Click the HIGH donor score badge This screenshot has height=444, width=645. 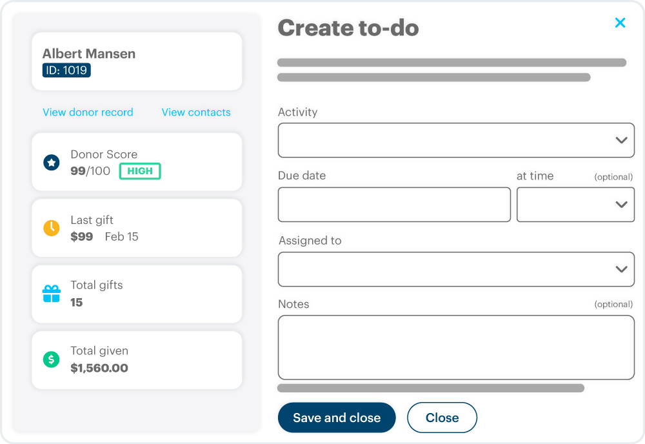[140, 171]
